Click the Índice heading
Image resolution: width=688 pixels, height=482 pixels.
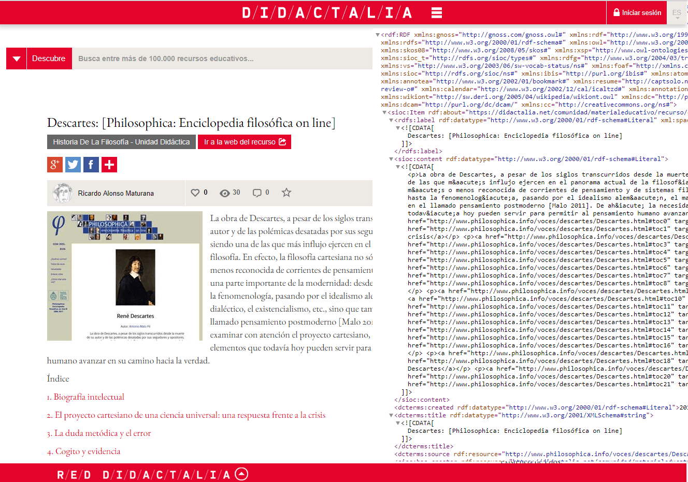pos(58,379)
